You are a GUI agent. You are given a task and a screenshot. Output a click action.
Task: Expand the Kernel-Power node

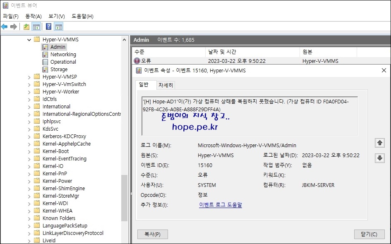29,182
